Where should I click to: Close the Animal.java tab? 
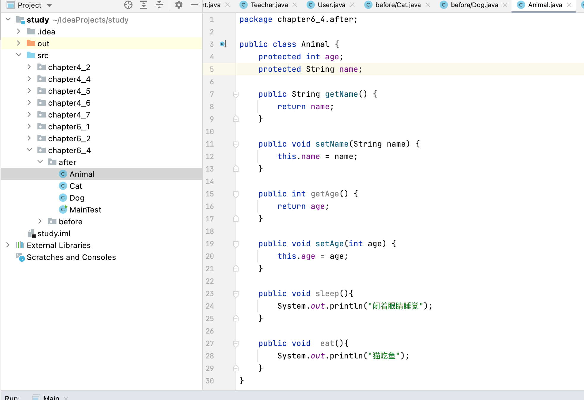(569, 5)
